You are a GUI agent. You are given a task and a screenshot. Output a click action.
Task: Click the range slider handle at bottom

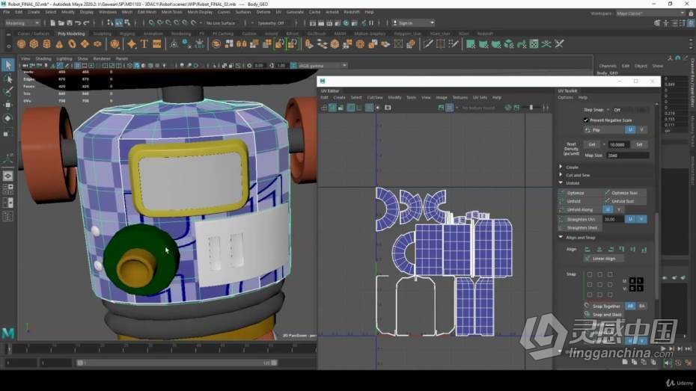[80, 363]
